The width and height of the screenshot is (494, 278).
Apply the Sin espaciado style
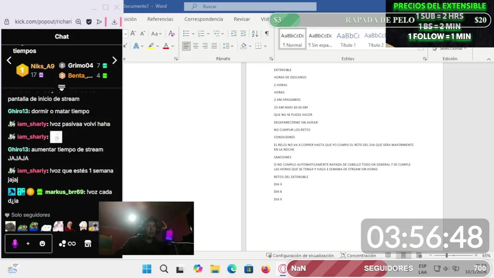click(320, 39)
